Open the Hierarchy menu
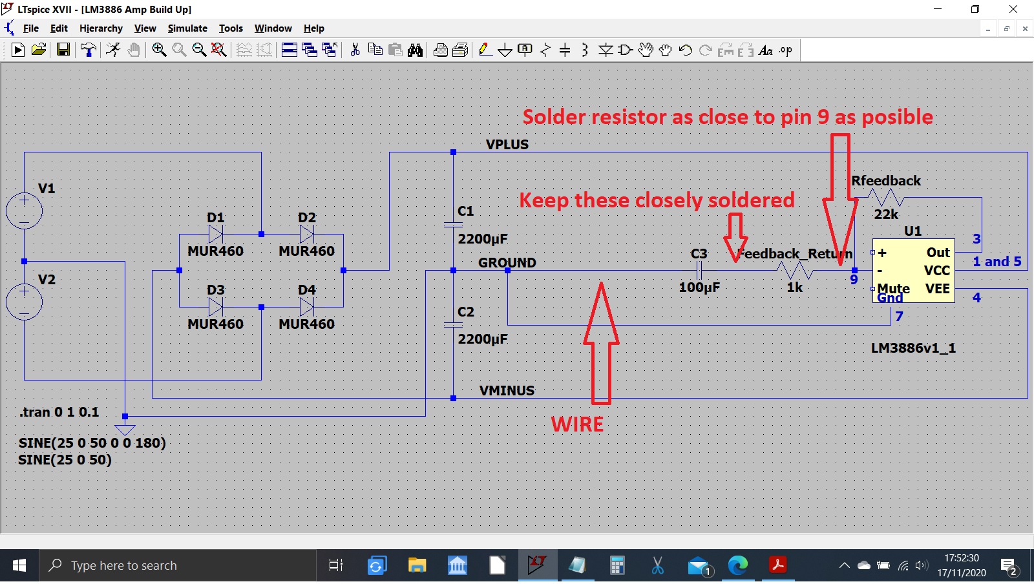 (x=101, y=28)
